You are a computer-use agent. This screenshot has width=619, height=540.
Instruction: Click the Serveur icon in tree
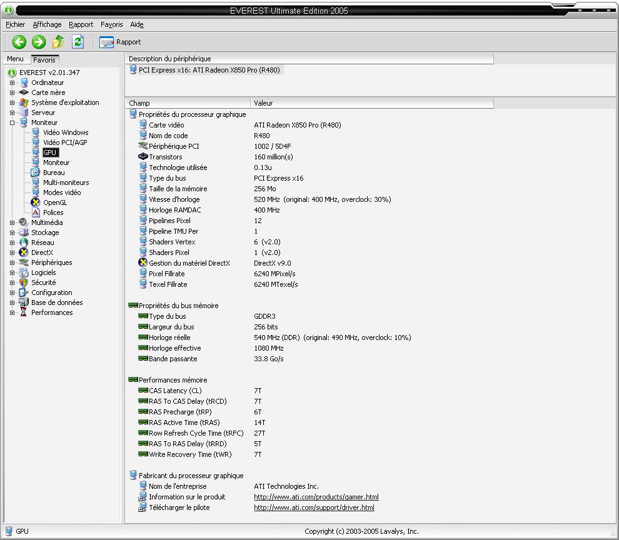[24, 112]
